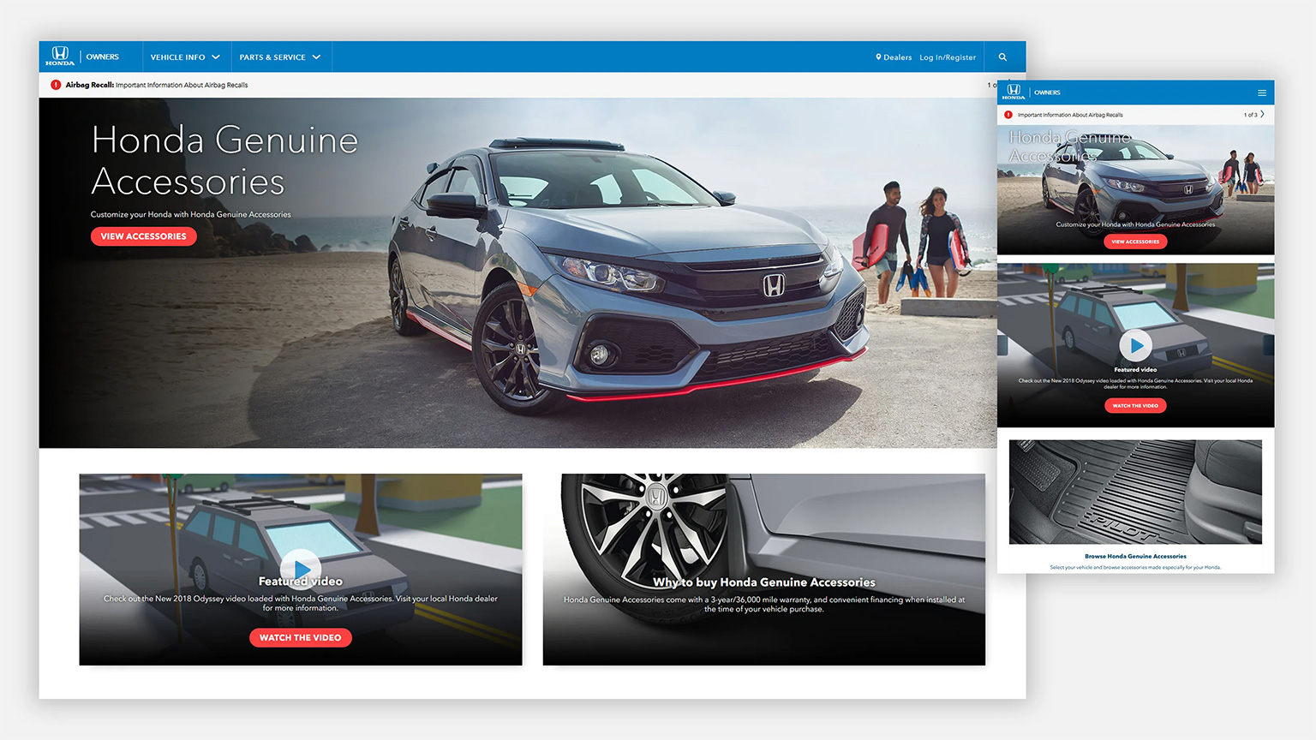Click the Browse Honda Genuine Accessories link
Screen dimensions: 1316x740
pos(1135,557)
